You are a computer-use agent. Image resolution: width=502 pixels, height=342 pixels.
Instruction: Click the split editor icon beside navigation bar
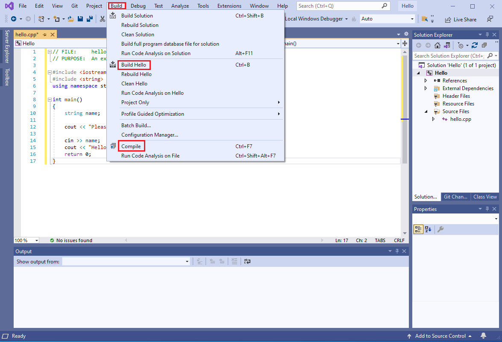click(405, 43)
